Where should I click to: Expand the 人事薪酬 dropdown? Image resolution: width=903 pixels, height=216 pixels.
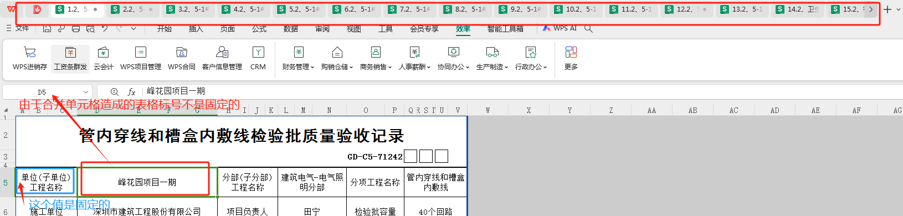coord(415,59)
